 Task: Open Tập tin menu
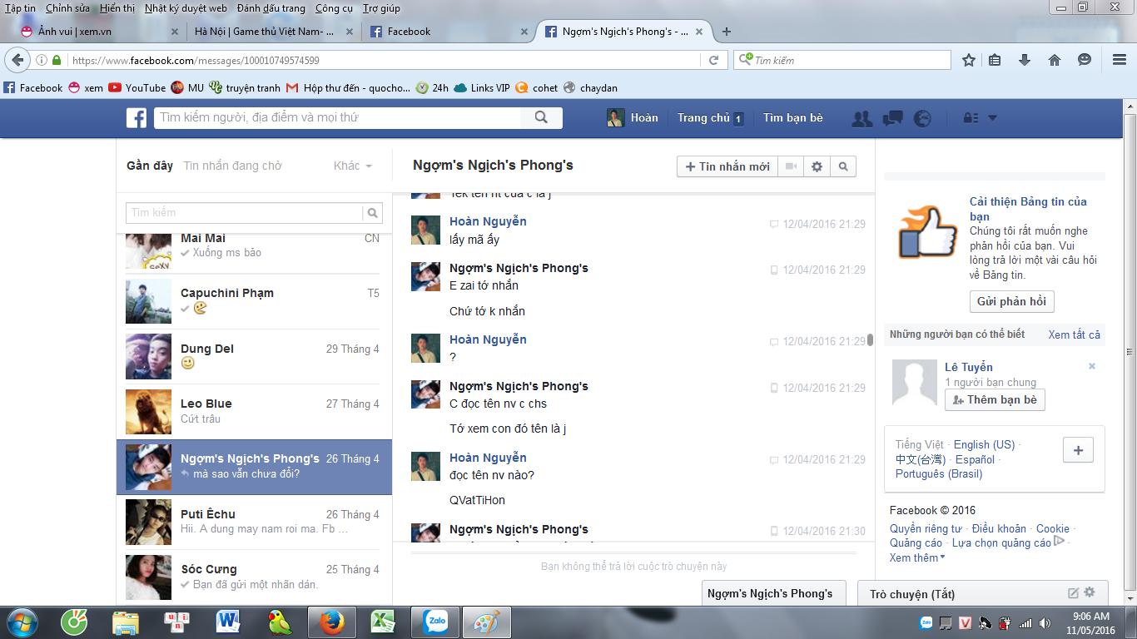(20, 8)
